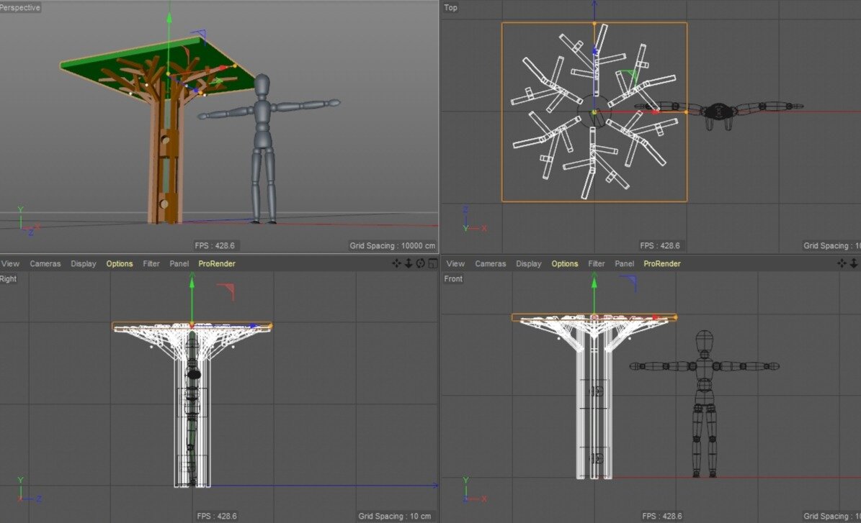Toggle active view maximize icon in Right viewport
This screenshot has width=861, height=523.
click(433, 264)
